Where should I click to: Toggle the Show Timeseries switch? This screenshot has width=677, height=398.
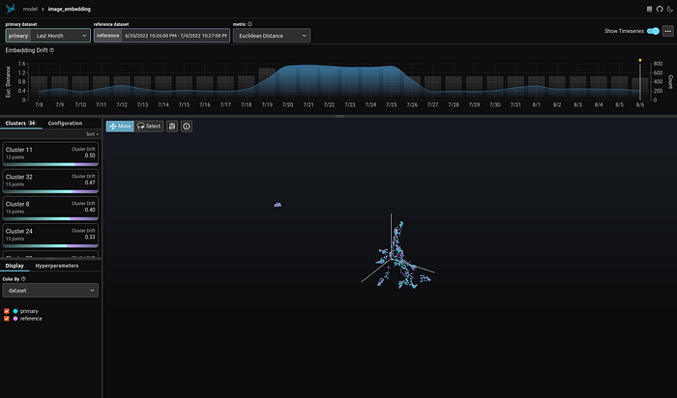653,31
